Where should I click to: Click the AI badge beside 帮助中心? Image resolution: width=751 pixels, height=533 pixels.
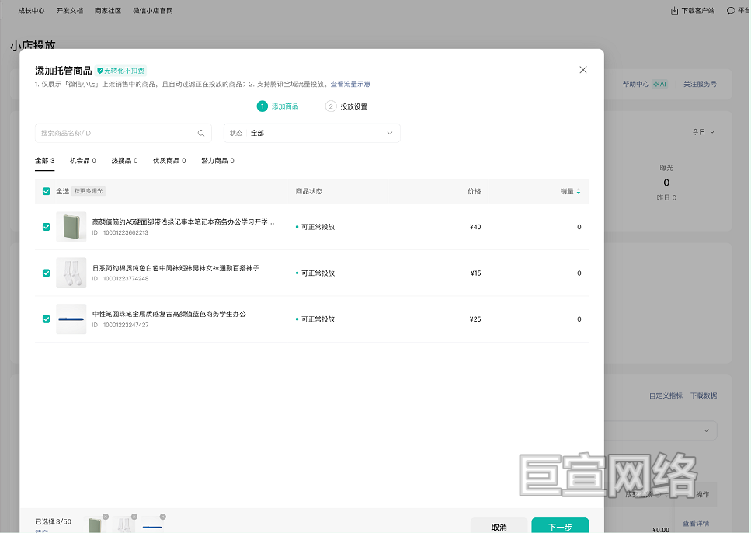click(660, 84)
